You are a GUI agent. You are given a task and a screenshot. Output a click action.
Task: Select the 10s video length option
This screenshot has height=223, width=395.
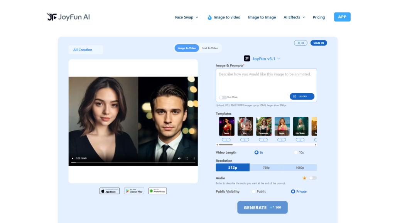point(296,153)
